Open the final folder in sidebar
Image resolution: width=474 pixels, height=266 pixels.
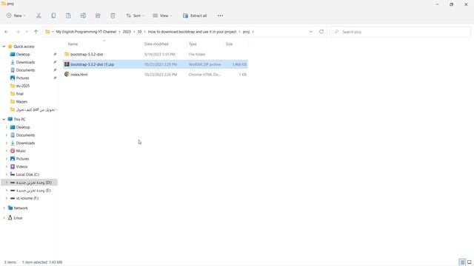[20, 94]
